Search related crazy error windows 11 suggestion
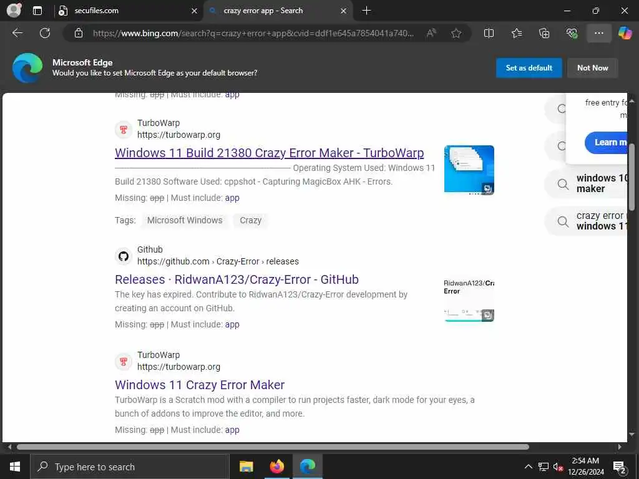This screenshot has width=639, height=479. point(587,221)
